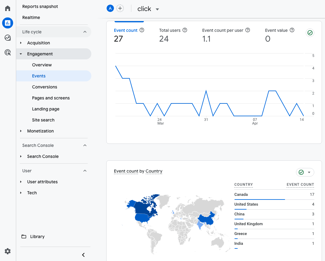Collapse the left navigation panel

click(83, 255)
